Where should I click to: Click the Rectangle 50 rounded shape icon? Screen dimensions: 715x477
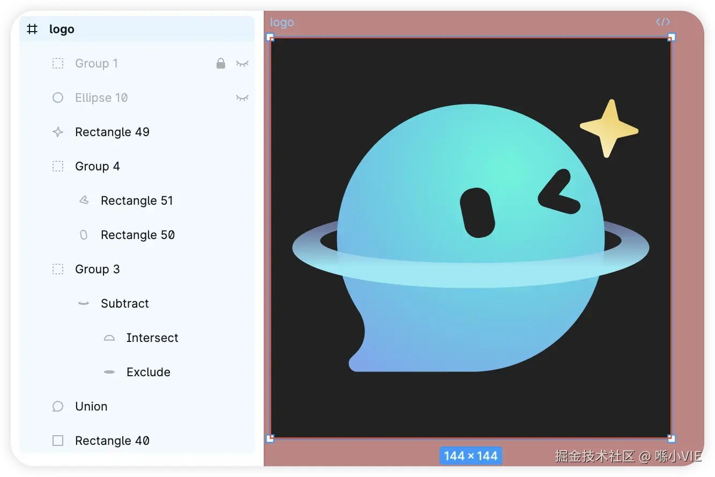(x=84, y=235)
